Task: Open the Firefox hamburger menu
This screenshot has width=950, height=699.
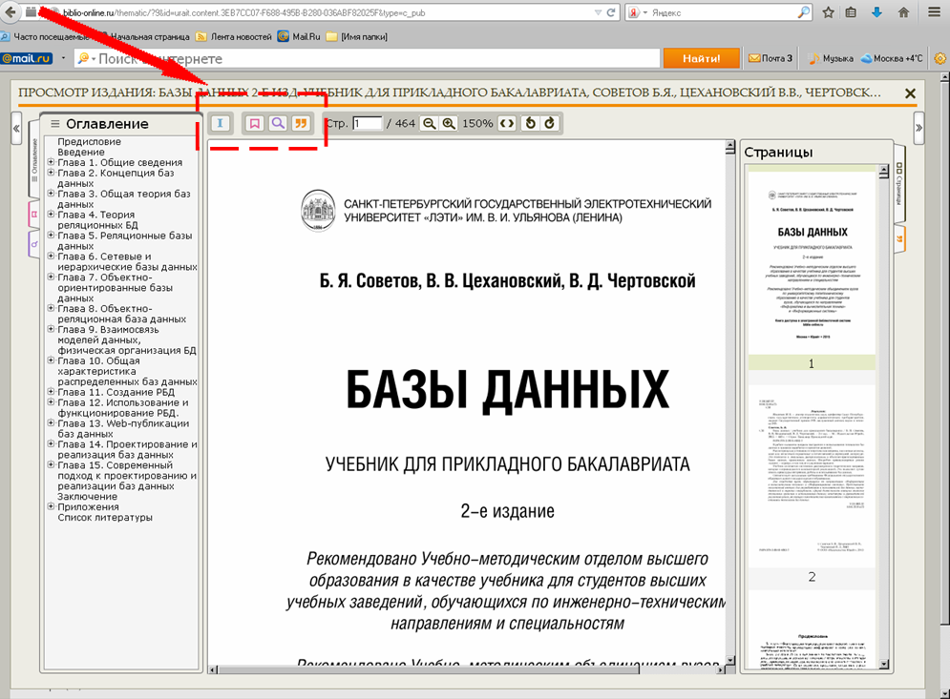Action: 935,12
